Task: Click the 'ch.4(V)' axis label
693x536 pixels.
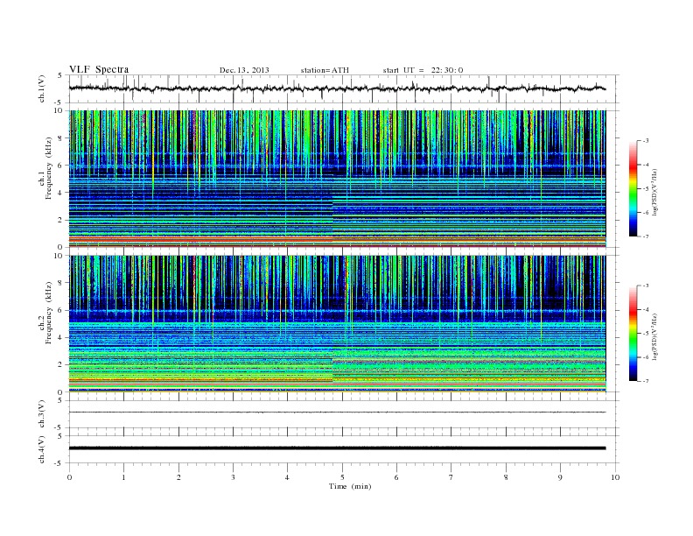Action: click(42, 449)
